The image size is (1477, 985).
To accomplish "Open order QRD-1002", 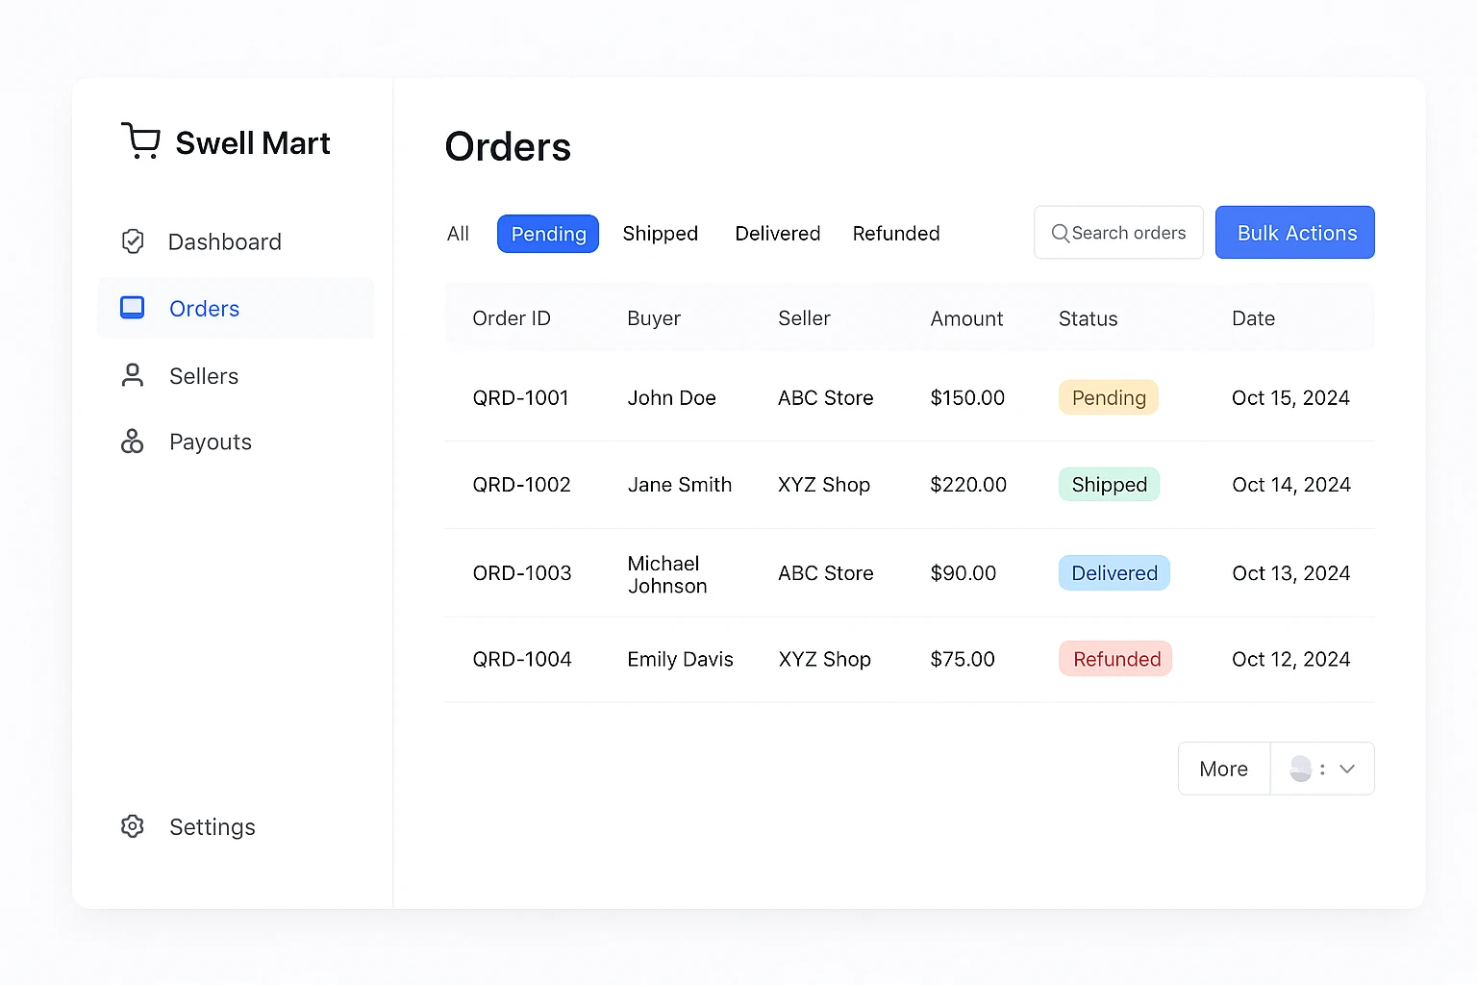I will coord(521,485).
